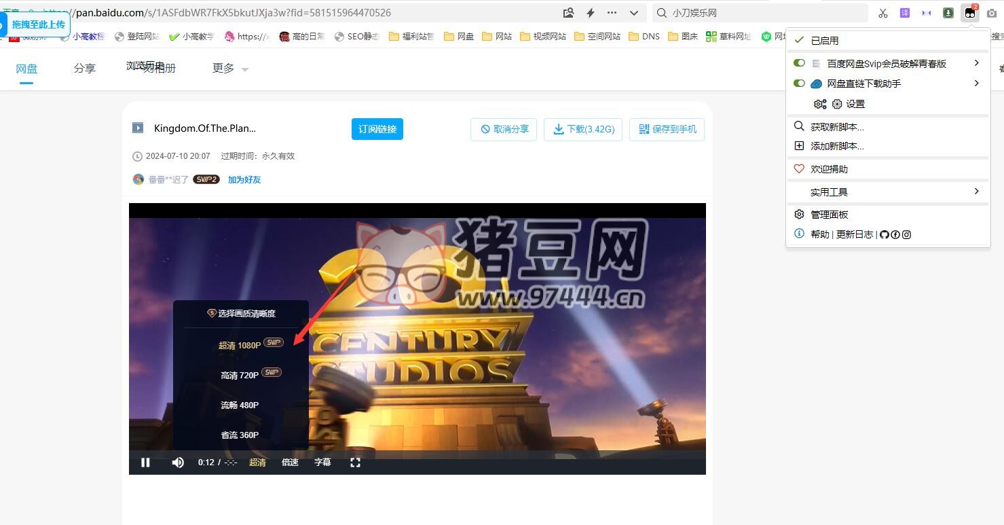Expand 网盘直链下载助手 submenu chevron
This screenshot has height=525, width=1004.
[976, 84]
